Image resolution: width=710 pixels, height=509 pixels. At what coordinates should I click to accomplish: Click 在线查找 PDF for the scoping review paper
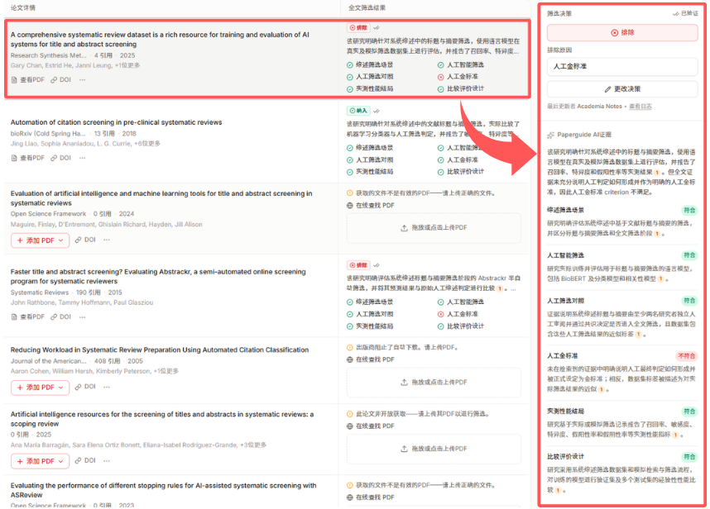tap(371, 426)
